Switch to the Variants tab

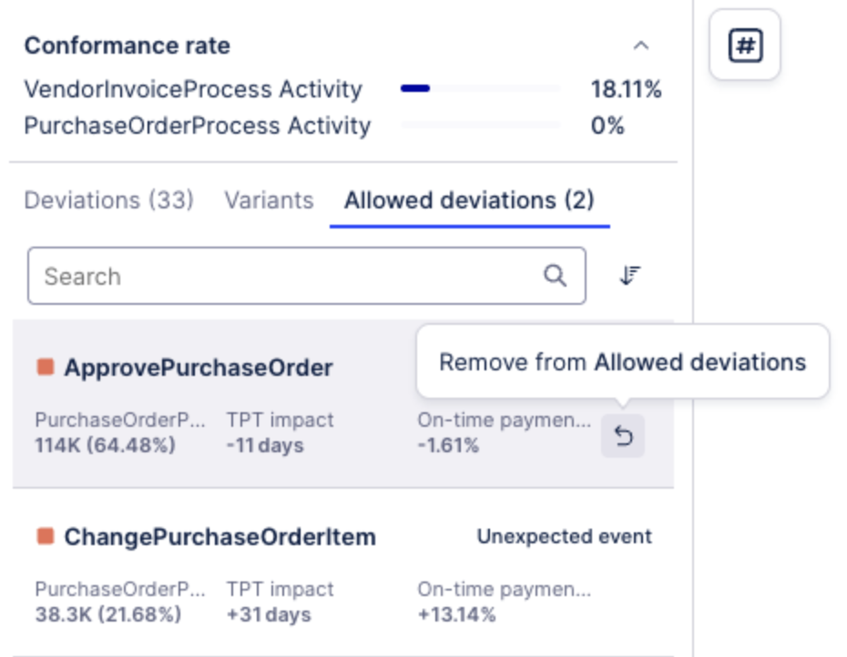269,200
